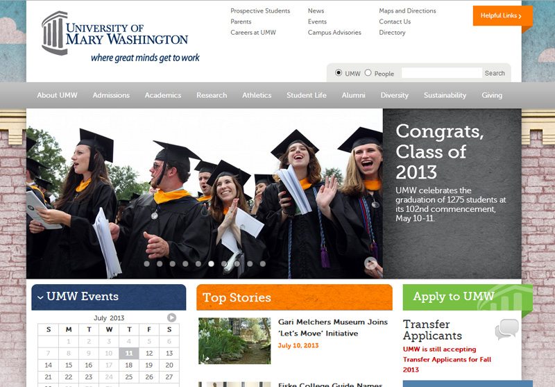Click the Congrats, Class of 2013 headline
This screenshot has width=555, height=387.
pyautogui.click(x=440, y=151)
